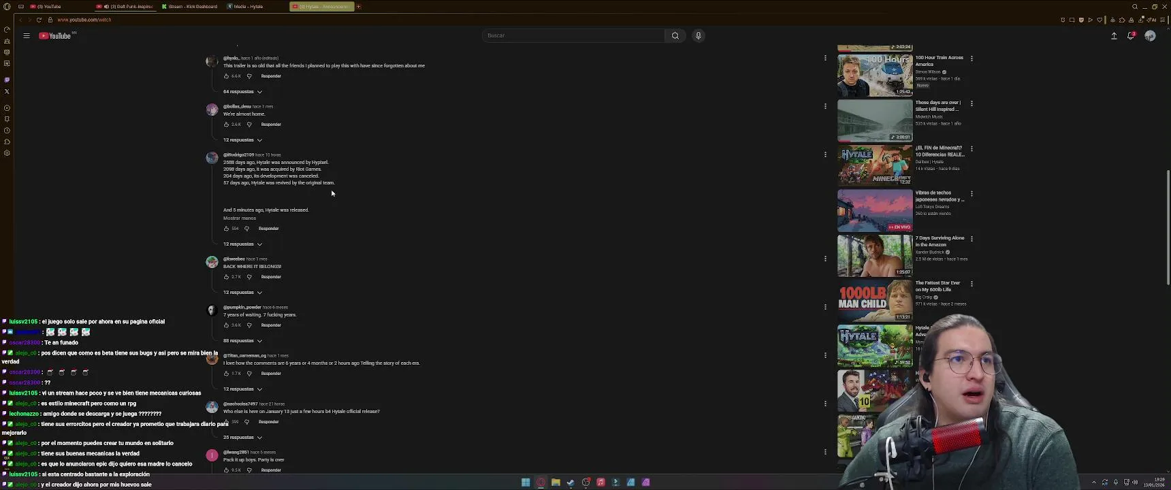Open the YouTube account avatar menu
This screenshot has height=490, width=1171.
coord(1150,35)
